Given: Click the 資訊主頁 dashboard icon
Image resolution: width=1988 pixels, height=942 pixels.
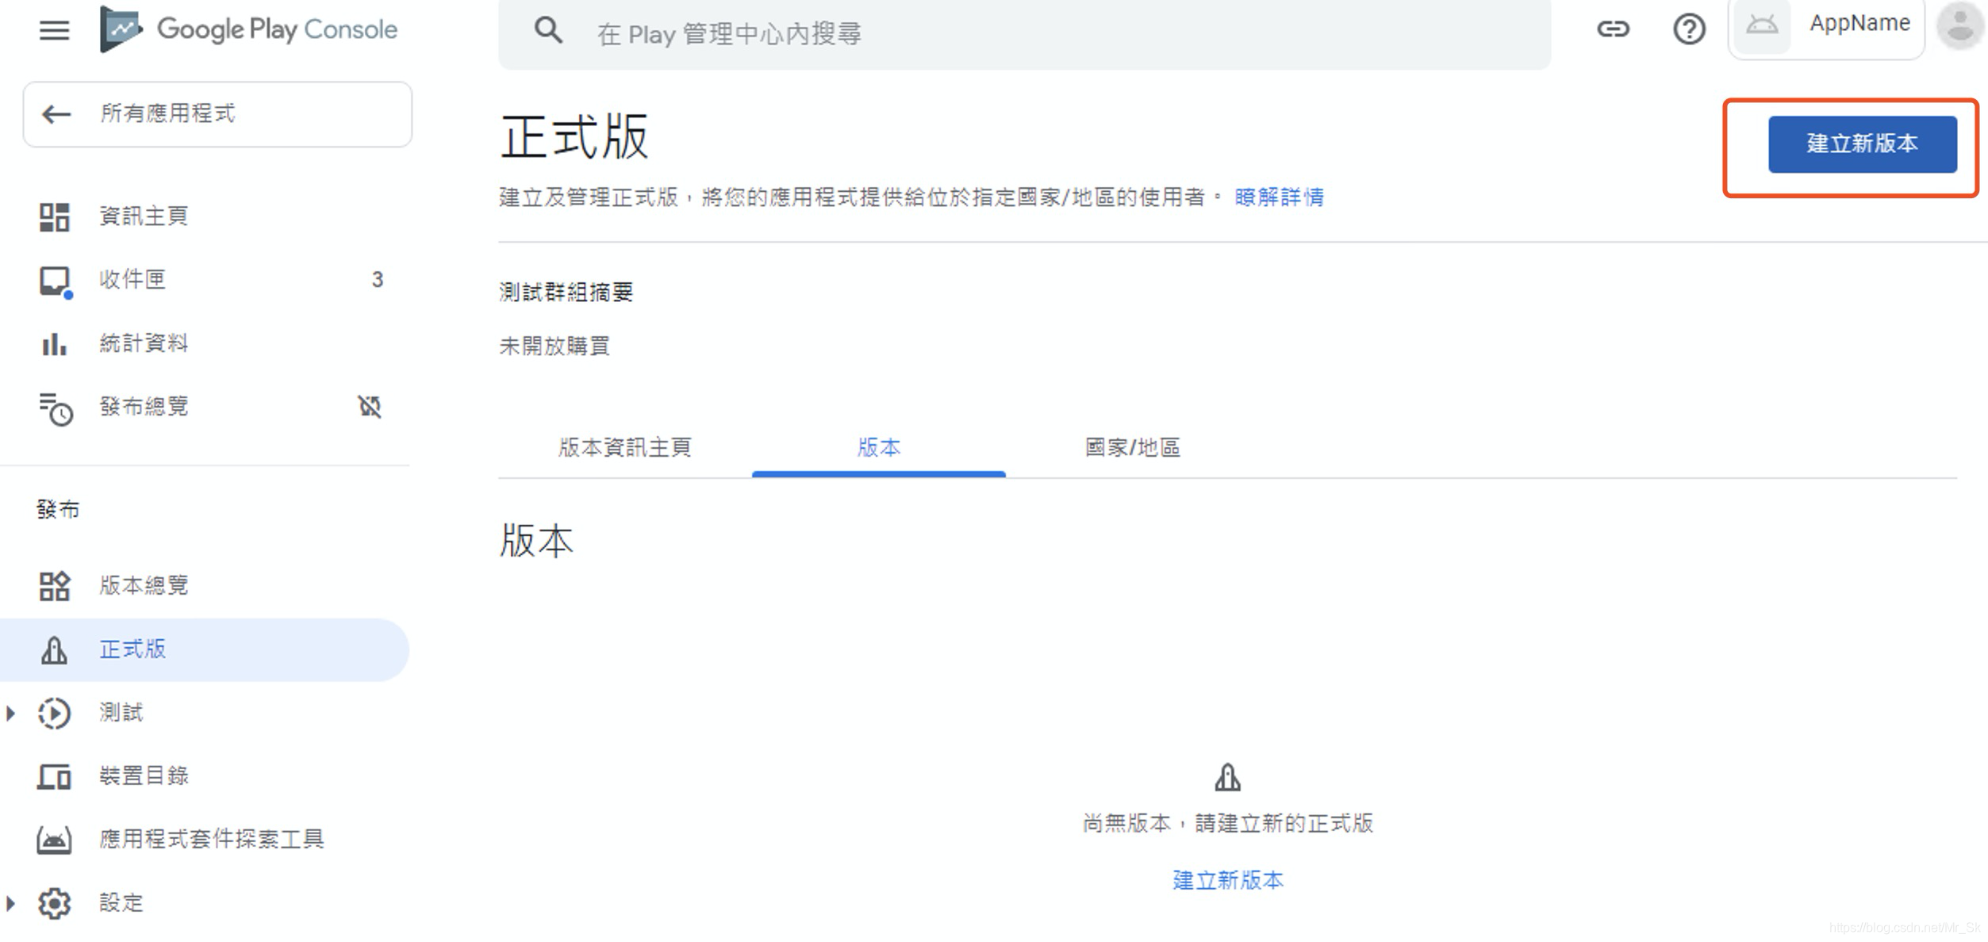Looking at the screenshot, I should (55, 216).
